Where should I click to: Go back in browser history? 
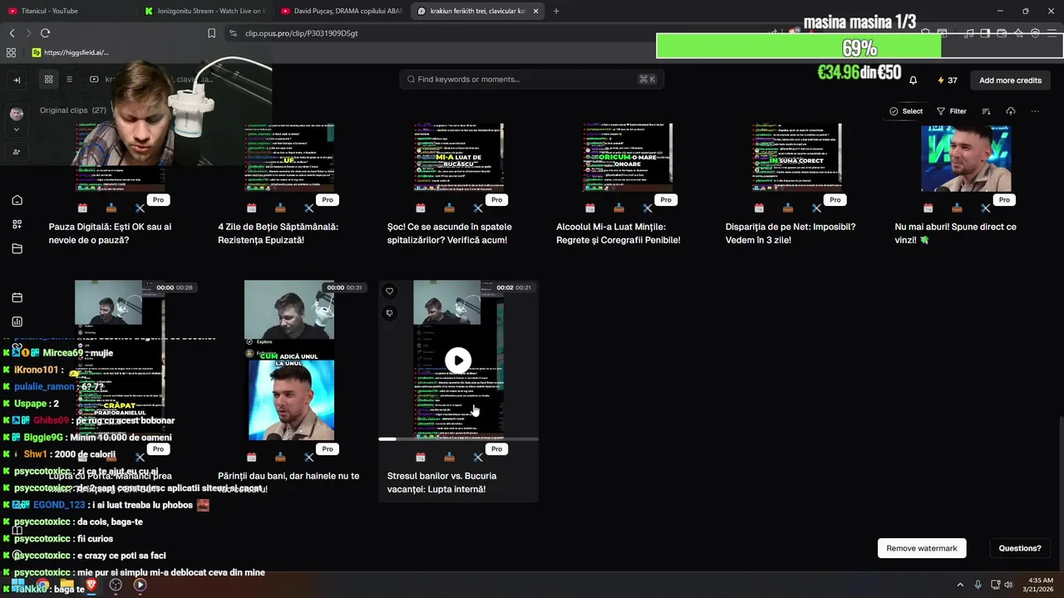pyautogui.click(x=12, y=33)
